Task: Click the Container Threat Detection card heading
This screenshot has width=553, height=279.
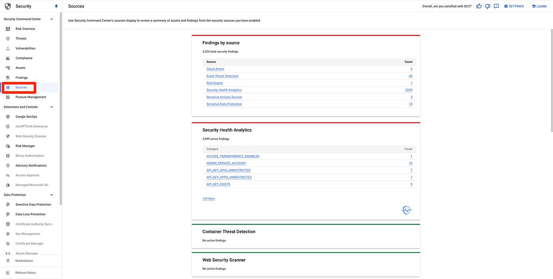Action: (x=229, y=232)
